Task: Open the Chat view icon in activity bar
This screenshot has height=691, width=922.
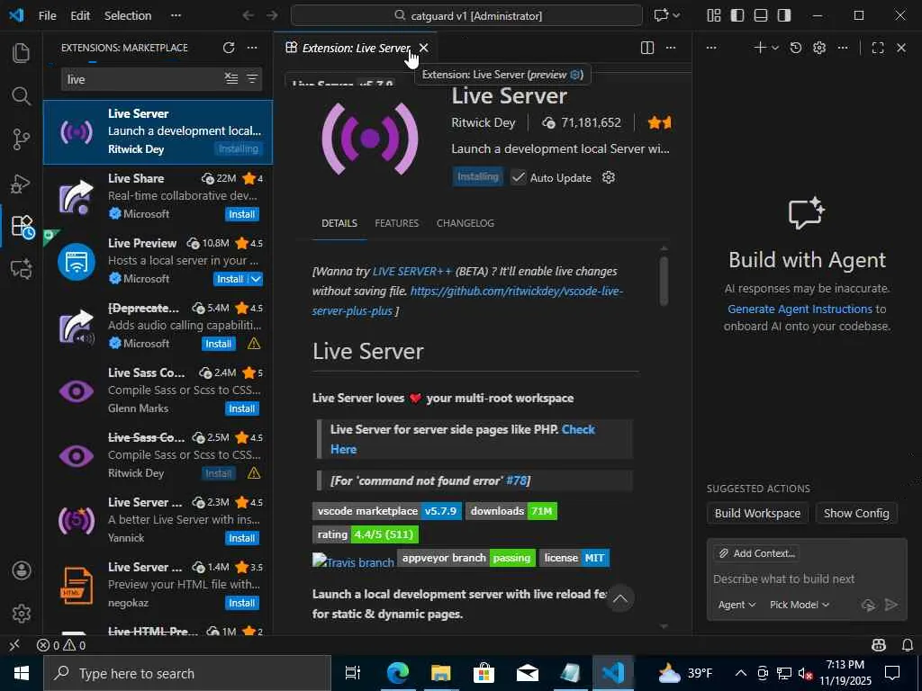Action: [22, 269]
